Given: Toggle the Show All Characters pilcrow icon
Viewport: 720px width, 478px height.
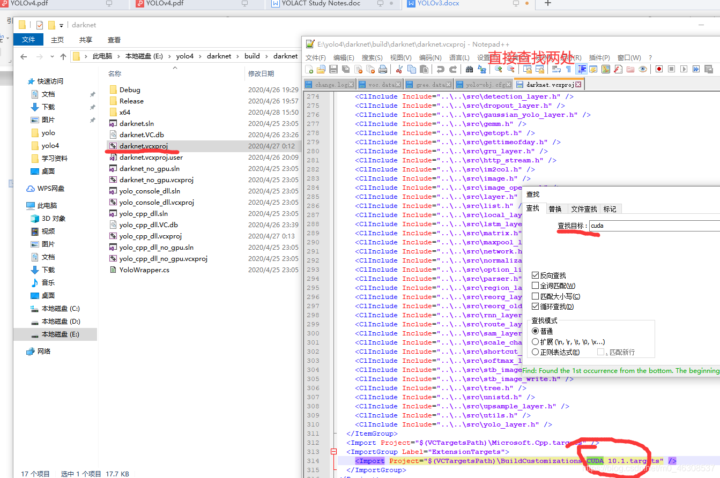Looking at the screenshot, I should (568, 69).
